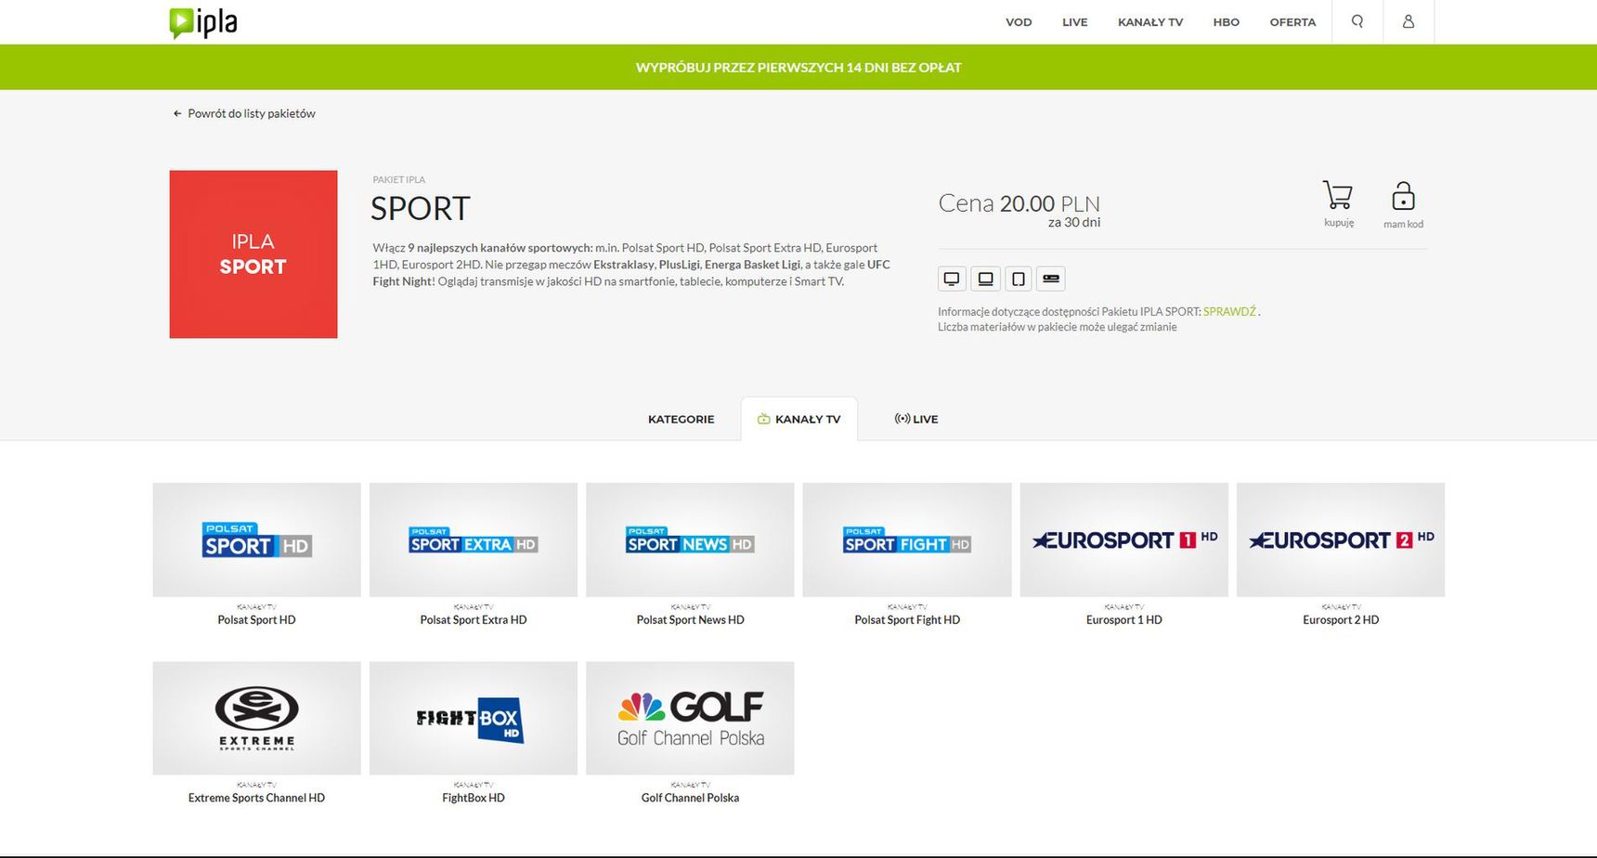Click the Cena 20.00 PLN price
The height and width of the screenshot is (858, 1597).
point(1019,203)
